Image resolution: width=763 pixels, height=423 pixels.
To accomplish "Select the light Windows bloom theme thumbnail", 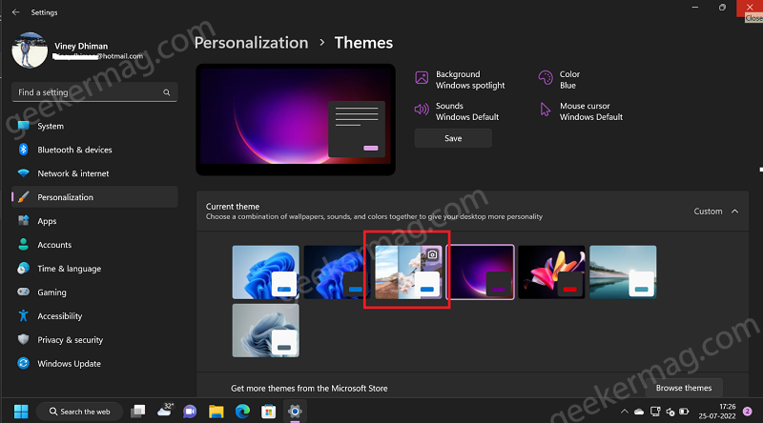I will coord(266,272).
